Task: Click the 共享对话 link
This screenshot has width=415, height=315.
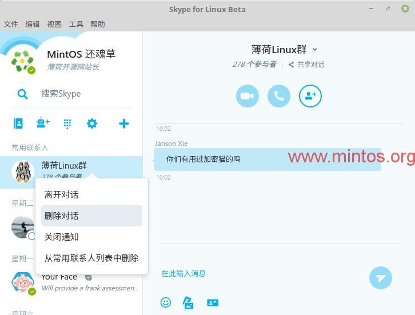Action: pyautogui.click(x=311, y=65)
